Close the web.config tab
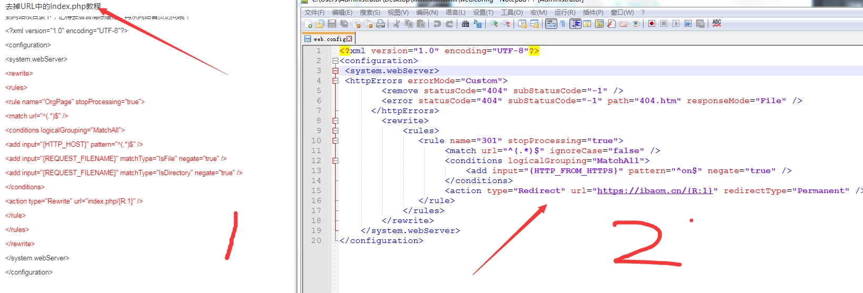863x293 pixels. tap(349, 39)
